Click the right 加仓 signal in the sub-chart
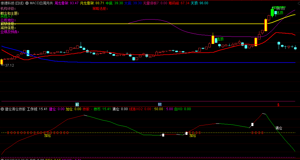The width and height of the screenshot is (300, 160). pos(193,136)
